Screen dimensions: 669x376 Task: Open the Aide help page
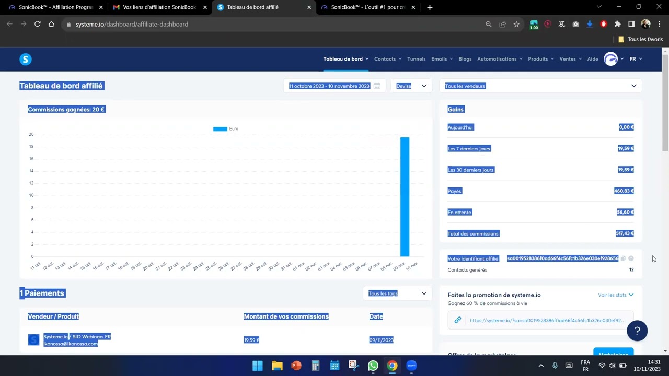click(593, 59)
